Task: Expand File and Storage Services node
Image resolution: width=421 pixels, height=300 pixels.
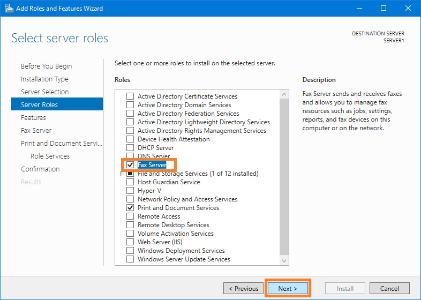Action: (121, 174)
